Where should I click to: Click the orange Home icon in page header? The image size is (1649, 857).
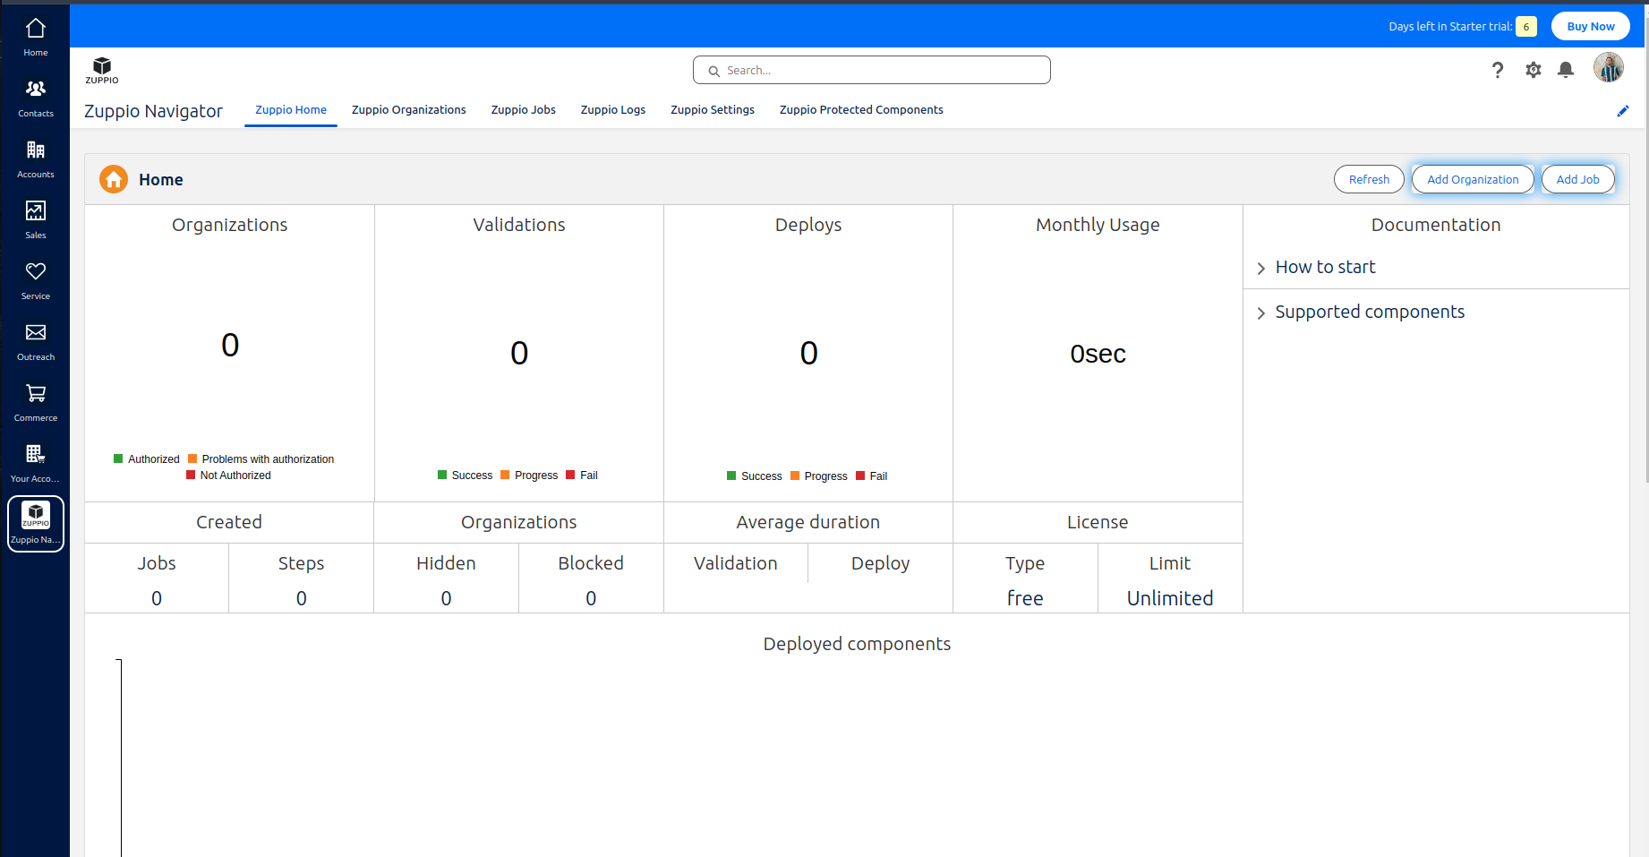pos(114,179)
